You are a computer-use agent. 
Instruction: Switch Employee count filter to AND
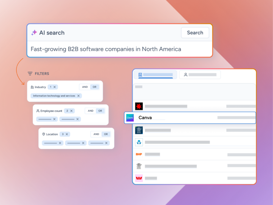91,111
